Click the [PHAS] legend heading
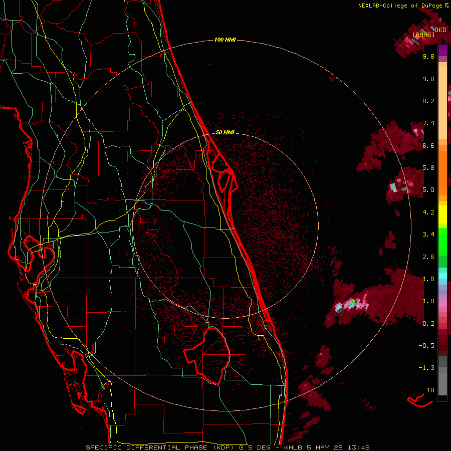 pos(423,35)
